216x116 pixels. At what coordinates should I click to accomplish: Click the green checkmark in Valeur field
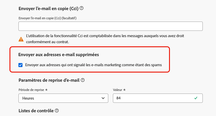tap(196, 98)
